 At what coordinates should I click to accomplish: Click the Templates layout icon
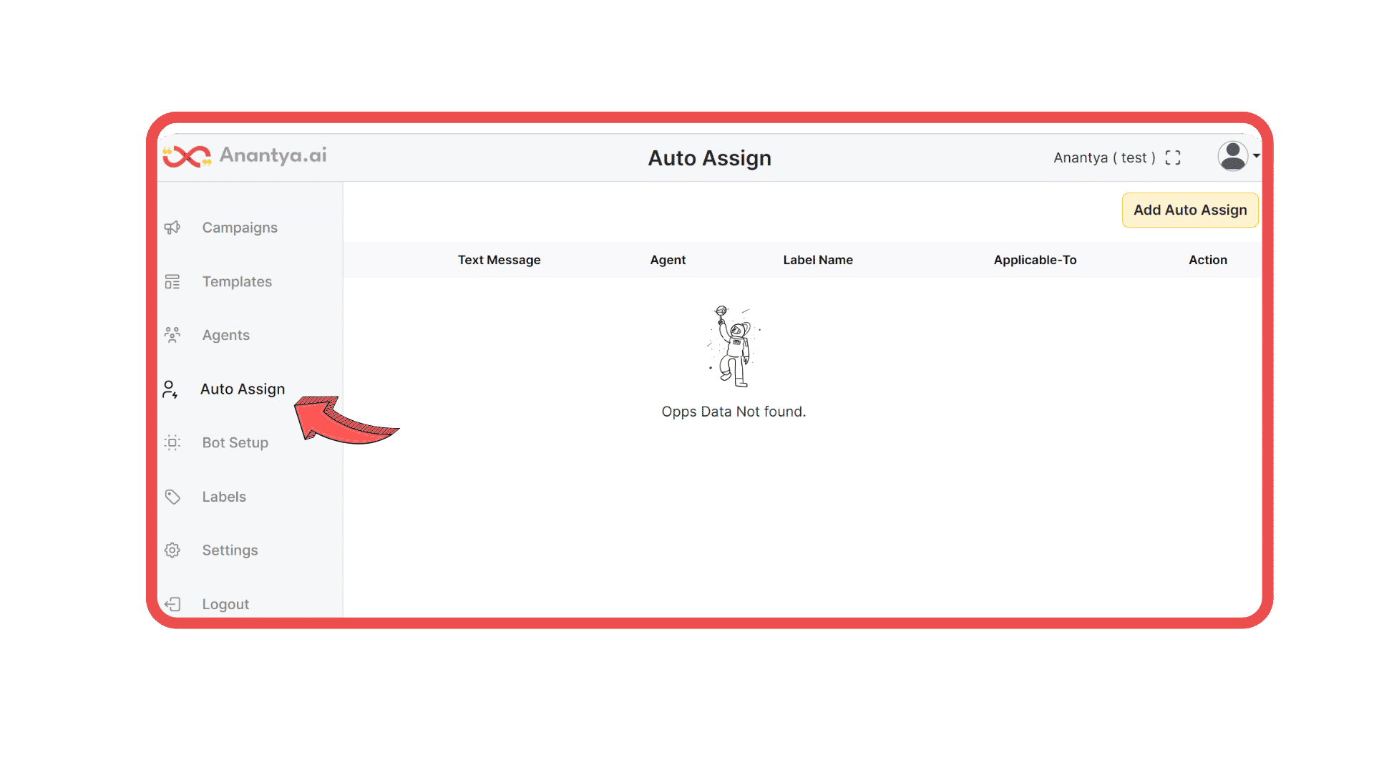(x=172, y=281)
